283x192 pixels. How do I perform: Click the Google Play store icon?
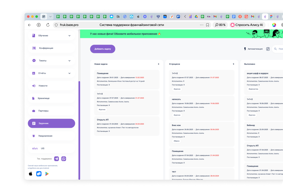pyautogui.click(x=47, y=174)
